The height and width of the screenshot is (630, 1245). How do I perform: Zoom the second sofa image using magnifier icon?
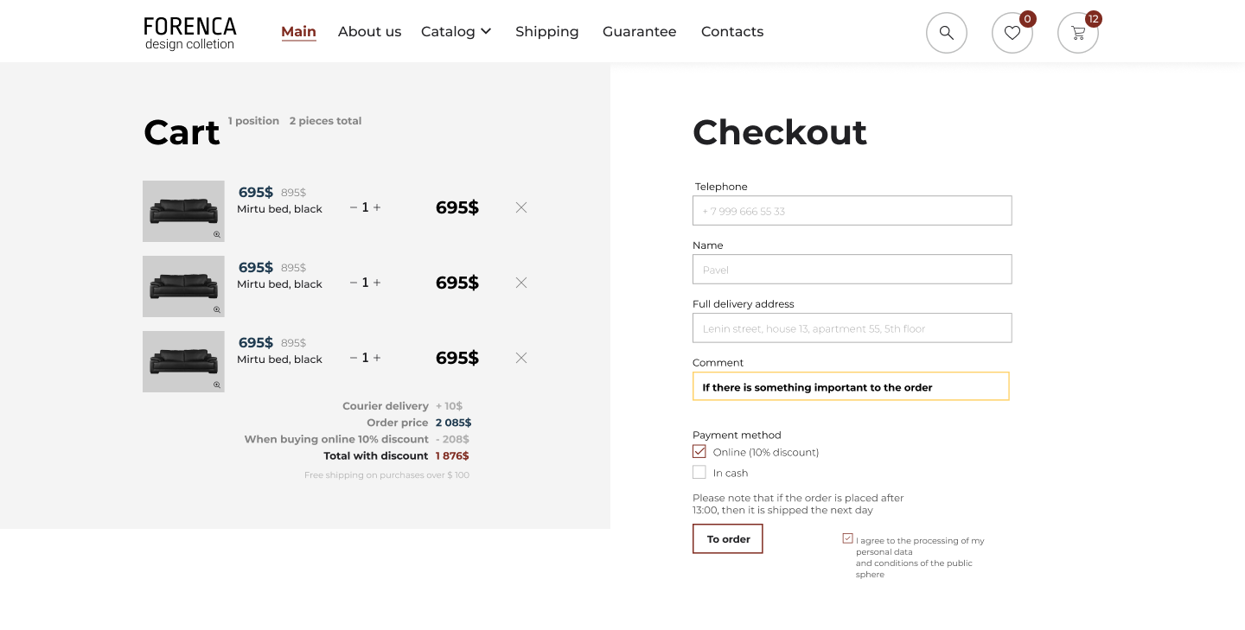pos(217,309)
